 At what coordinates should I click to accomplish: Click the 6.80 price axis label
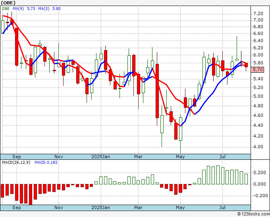click(258, 27)
